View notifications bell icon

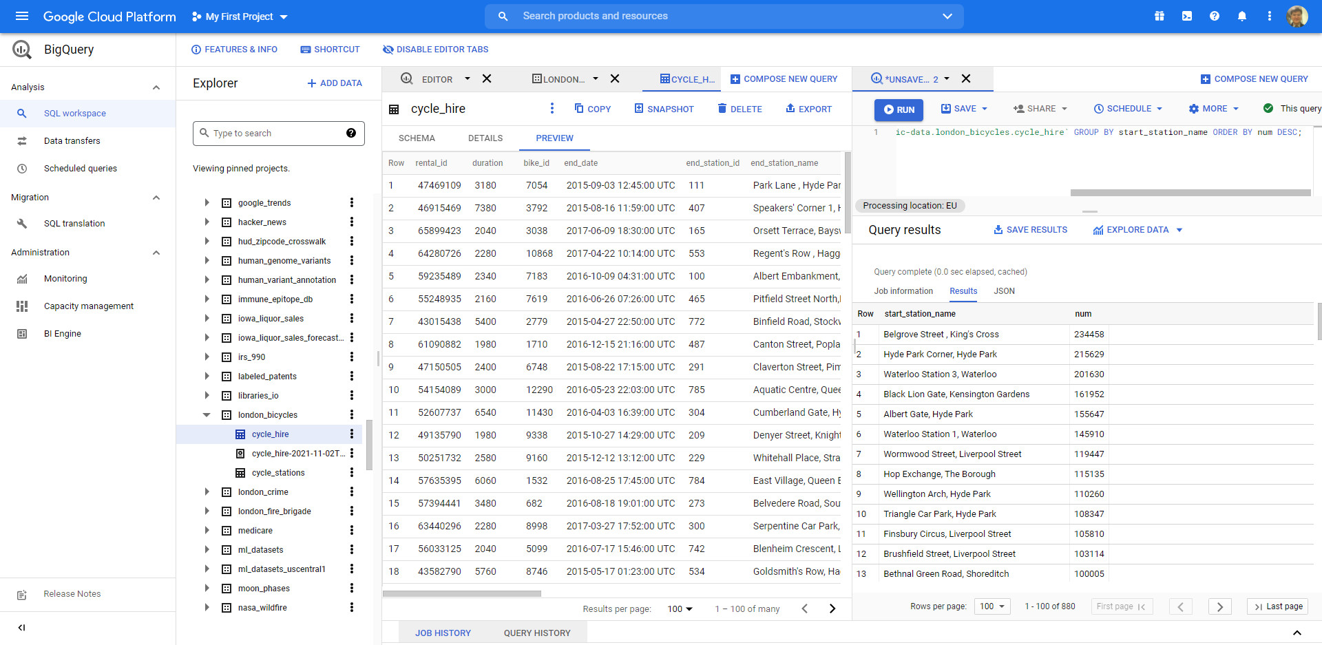coord(1242,16)
